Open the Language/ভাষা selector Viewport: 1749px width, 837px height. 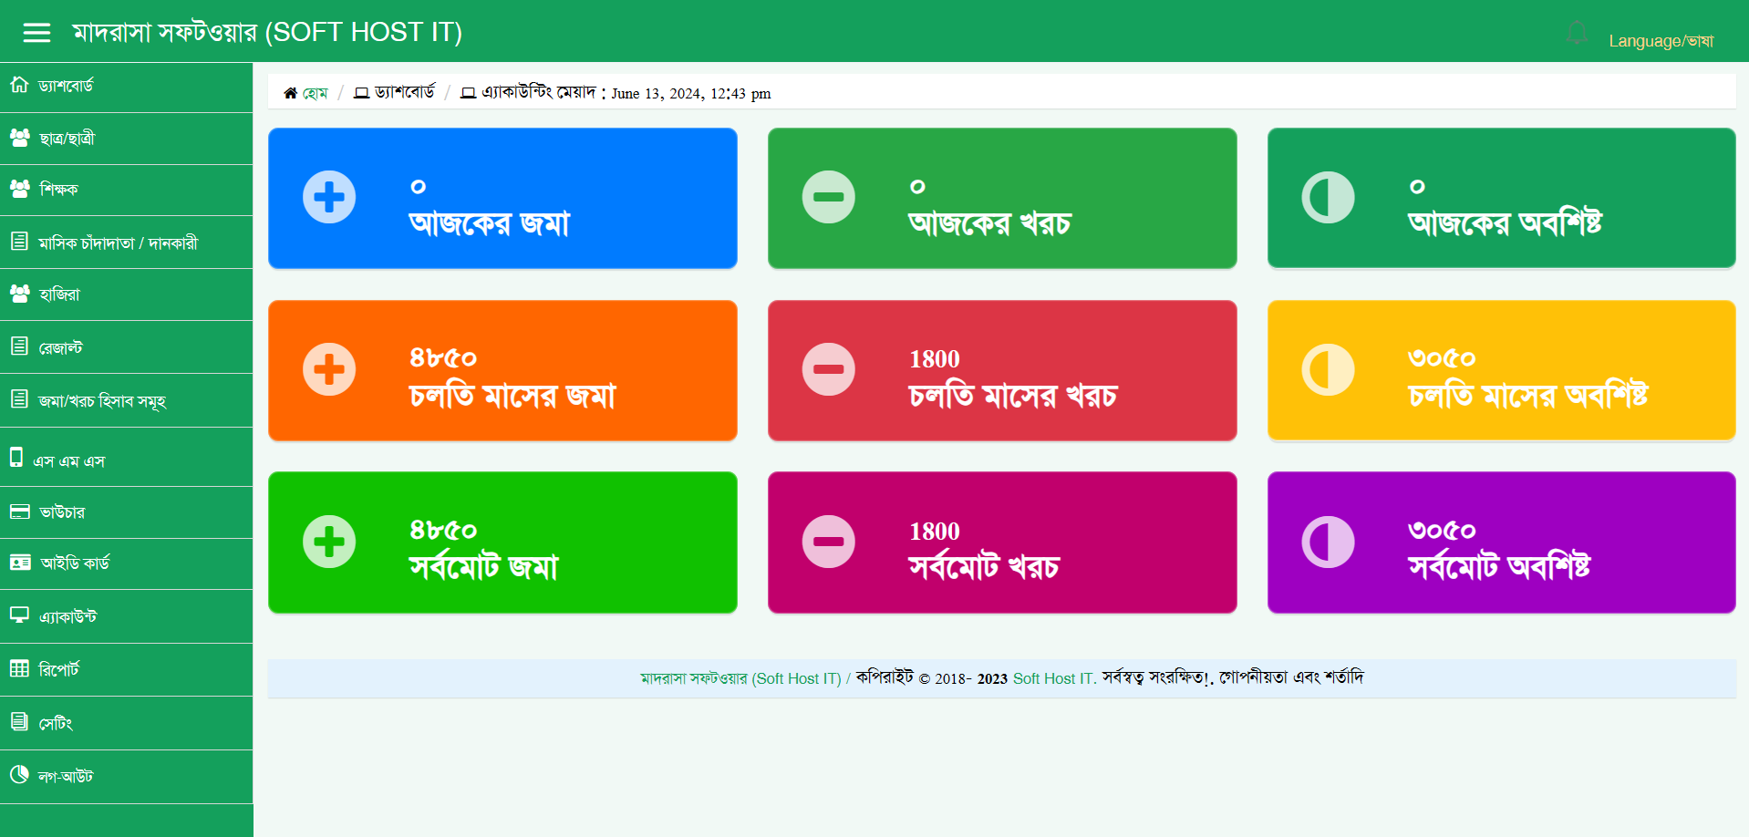pos(1661,41)
